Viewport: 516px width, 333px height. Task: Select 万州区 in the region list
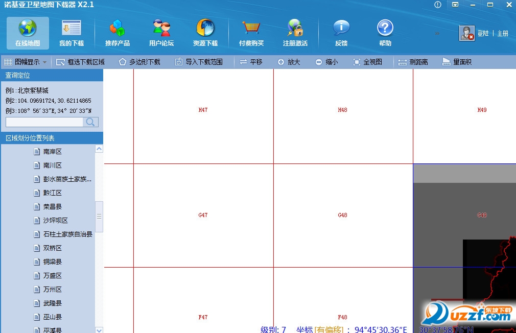point(48,290)
